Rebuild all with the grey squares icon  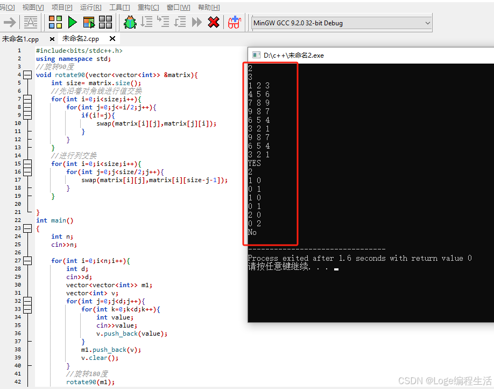[x=105, y=23]
